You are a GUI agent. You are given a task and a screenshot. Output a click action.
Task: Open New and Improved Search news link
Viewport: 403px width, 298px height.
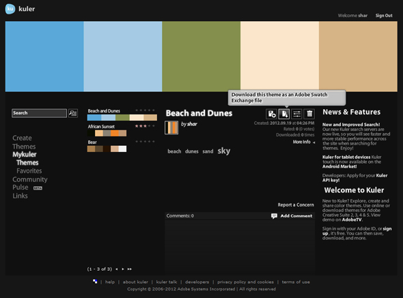click(351, 125)
